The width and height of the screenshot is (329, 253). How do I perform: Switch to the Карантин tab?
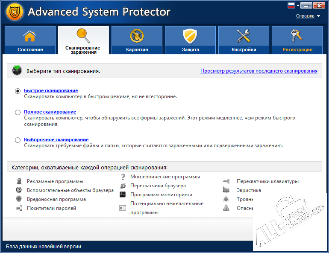pyautogui.click(x=137, y=40)
